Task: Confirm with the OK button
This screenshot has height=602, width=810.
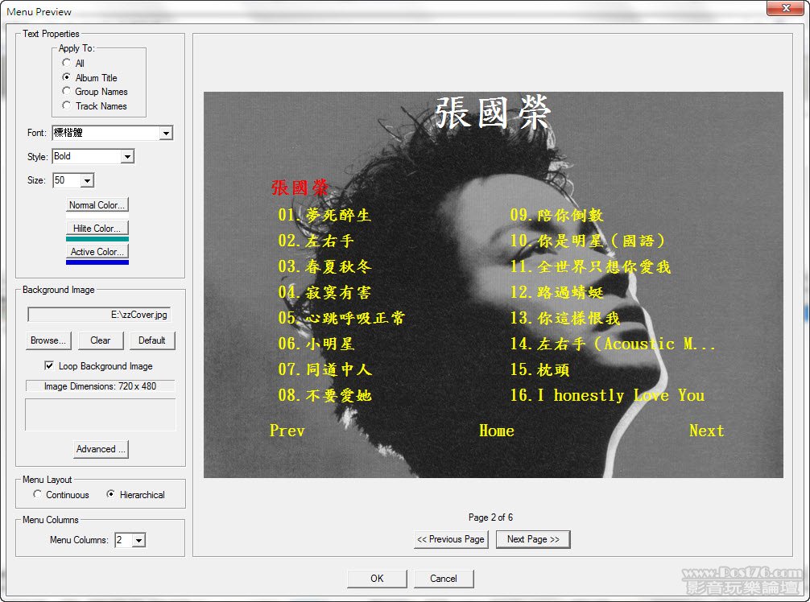Action: pos(377,578)
